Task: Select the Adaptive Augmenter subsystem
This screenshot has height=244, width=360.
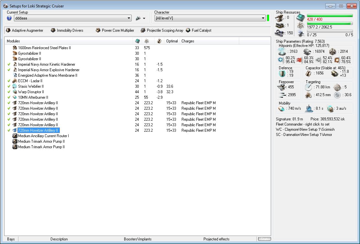Action: click(x=25, y=30)
